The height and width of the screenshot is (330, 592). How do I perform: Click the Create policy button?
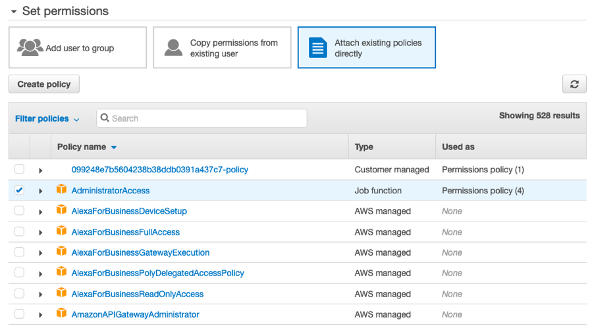(44, 84)
